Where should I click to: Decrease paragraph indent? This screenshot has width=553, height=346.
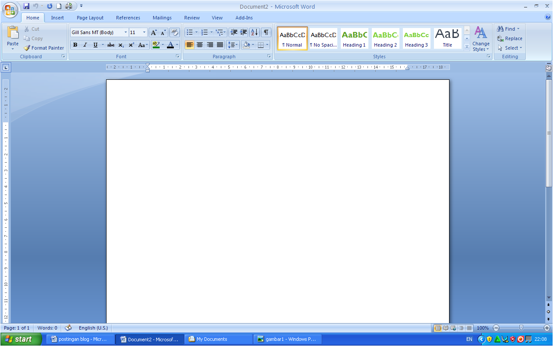[x=234, y=32]
